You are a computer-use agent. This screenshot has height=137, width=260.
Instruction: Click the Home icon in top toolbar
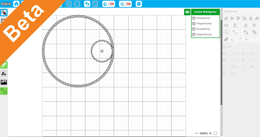coord(16,4)
